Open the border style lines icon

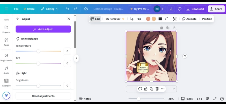pos(160,19)
